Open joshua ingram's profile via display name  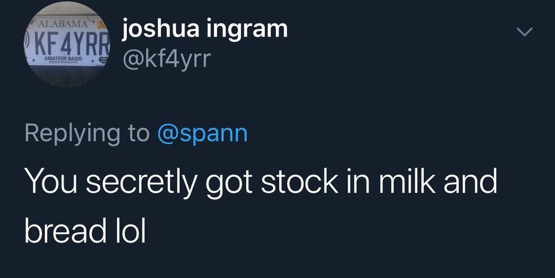click(204, 29)
